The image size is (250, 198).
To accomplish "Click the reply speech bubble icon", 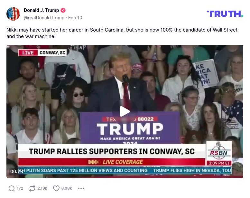I will tap(12, 188).
